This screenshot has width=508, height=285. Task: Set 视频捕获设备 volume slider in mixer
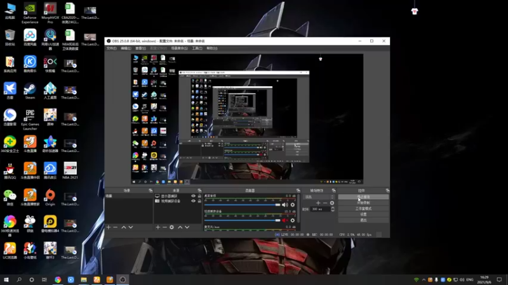click(242, 220)
